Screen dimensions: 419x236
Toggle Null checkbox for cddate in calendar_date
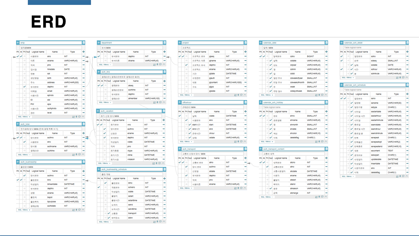[271, 61]
